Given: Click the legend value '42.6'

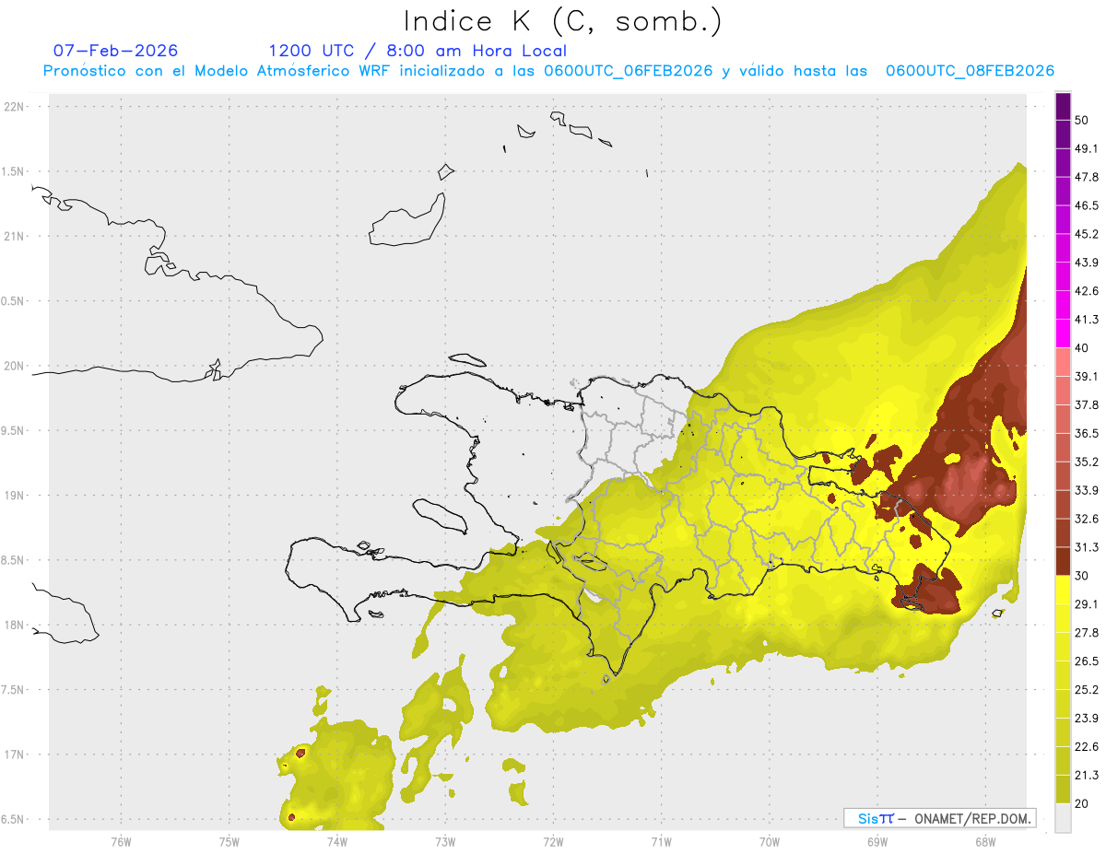Looking at the screenshot, I should click(1087, 292).
